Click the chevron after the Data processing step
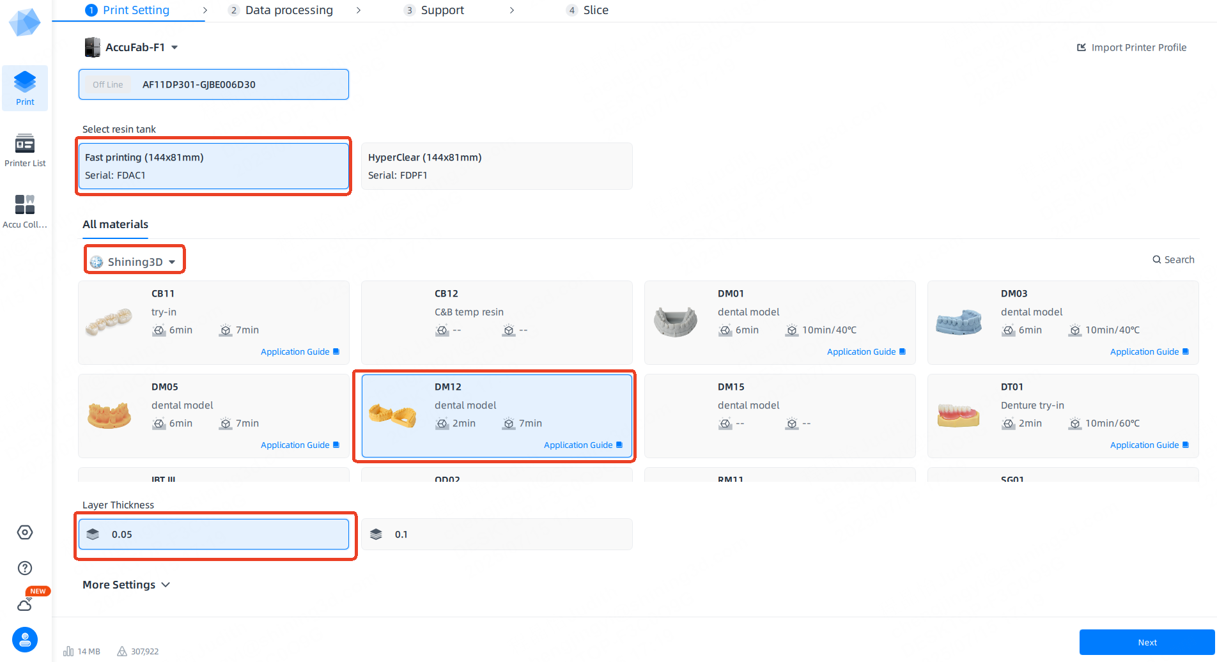The width and height of the screenshot is (1217, 662). pyautogui.click(x=358, y=10)
